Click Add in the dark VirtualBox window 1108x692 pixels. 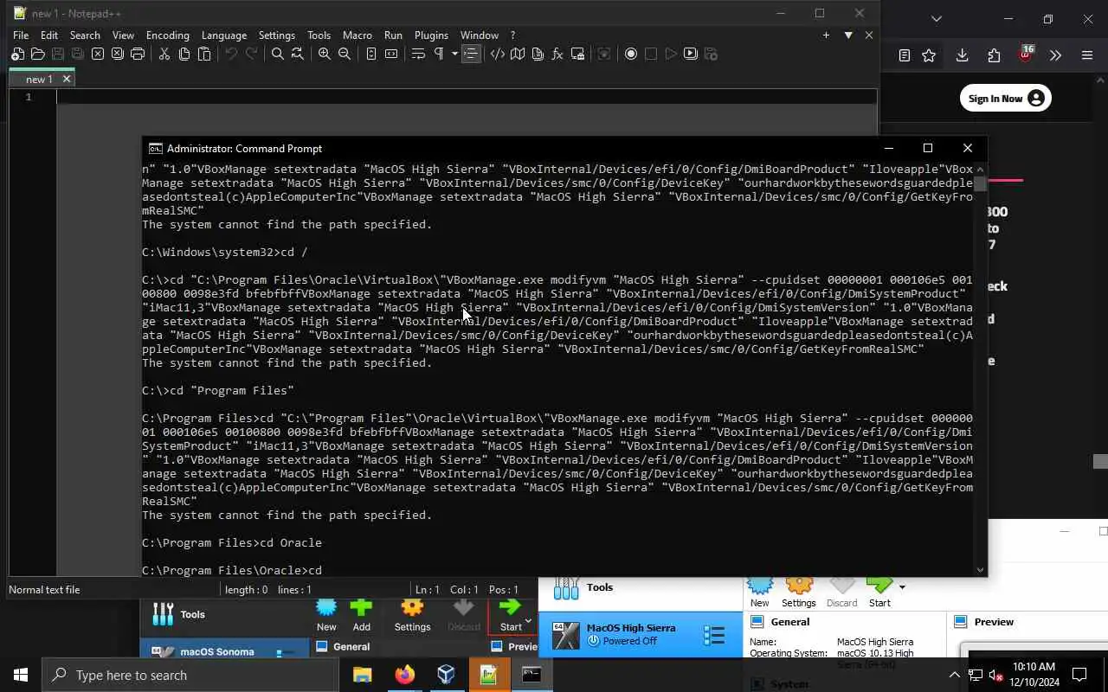[x=361, y=615]
